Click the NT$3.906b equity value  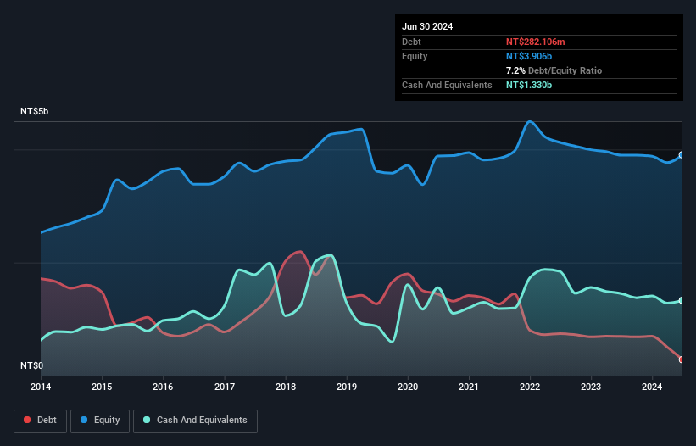[529, 56]
